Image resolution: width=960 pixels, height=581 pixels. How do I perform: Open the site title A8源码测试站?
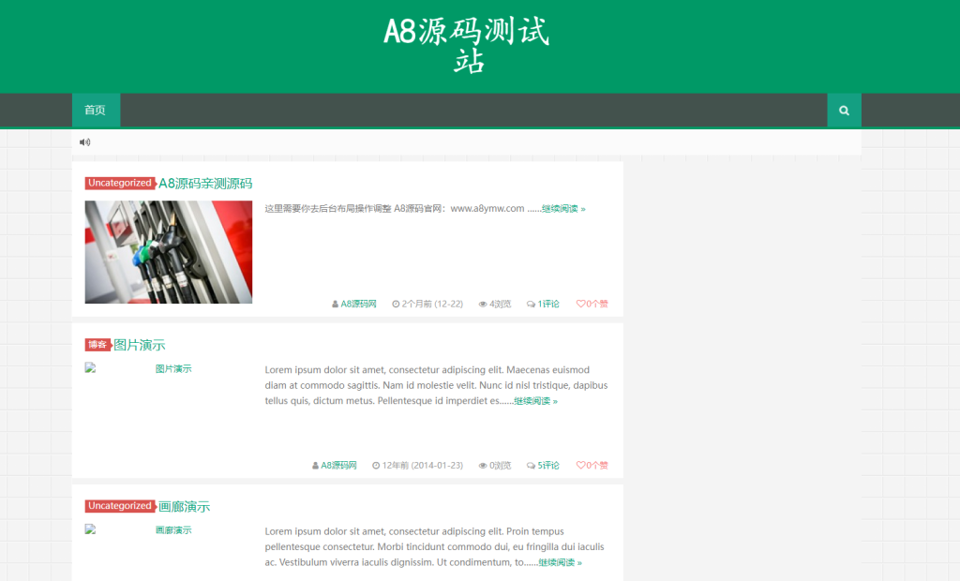pyautogui.click(x=467, y=43)
